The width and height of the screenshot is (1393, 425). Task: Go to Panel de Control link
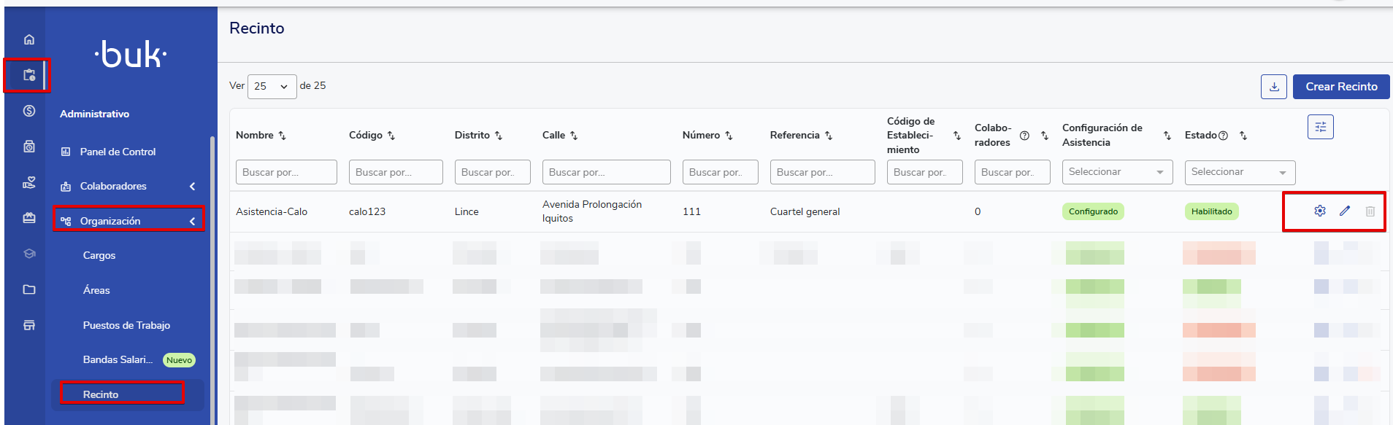click(118, 152)
